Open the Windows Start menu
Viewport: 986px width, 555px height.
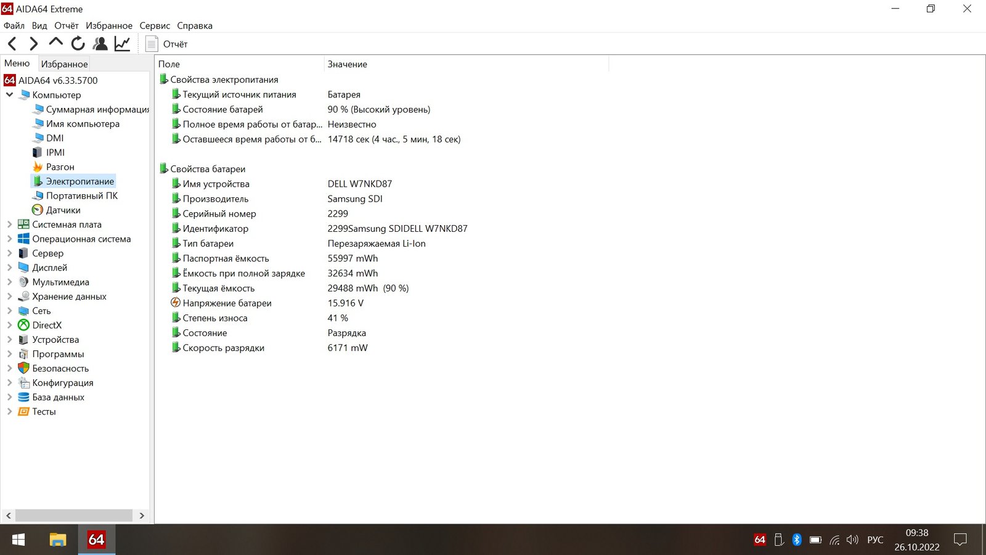[x=18, y=540]
